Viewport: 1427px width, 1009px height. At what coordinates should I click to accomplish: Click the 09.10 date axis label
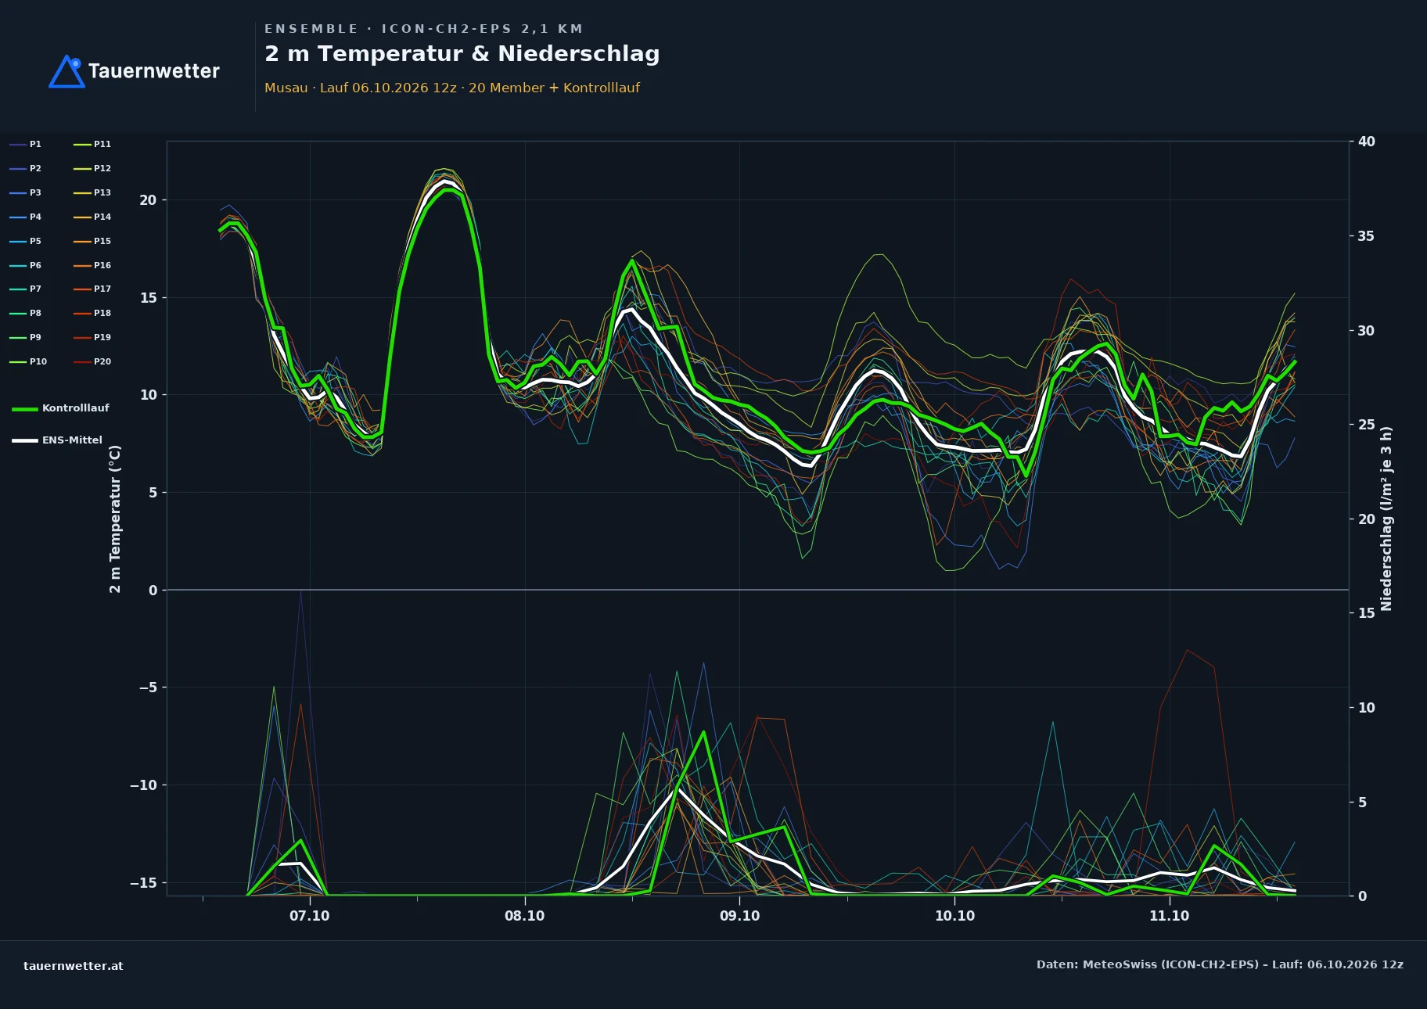pos(739,916)
